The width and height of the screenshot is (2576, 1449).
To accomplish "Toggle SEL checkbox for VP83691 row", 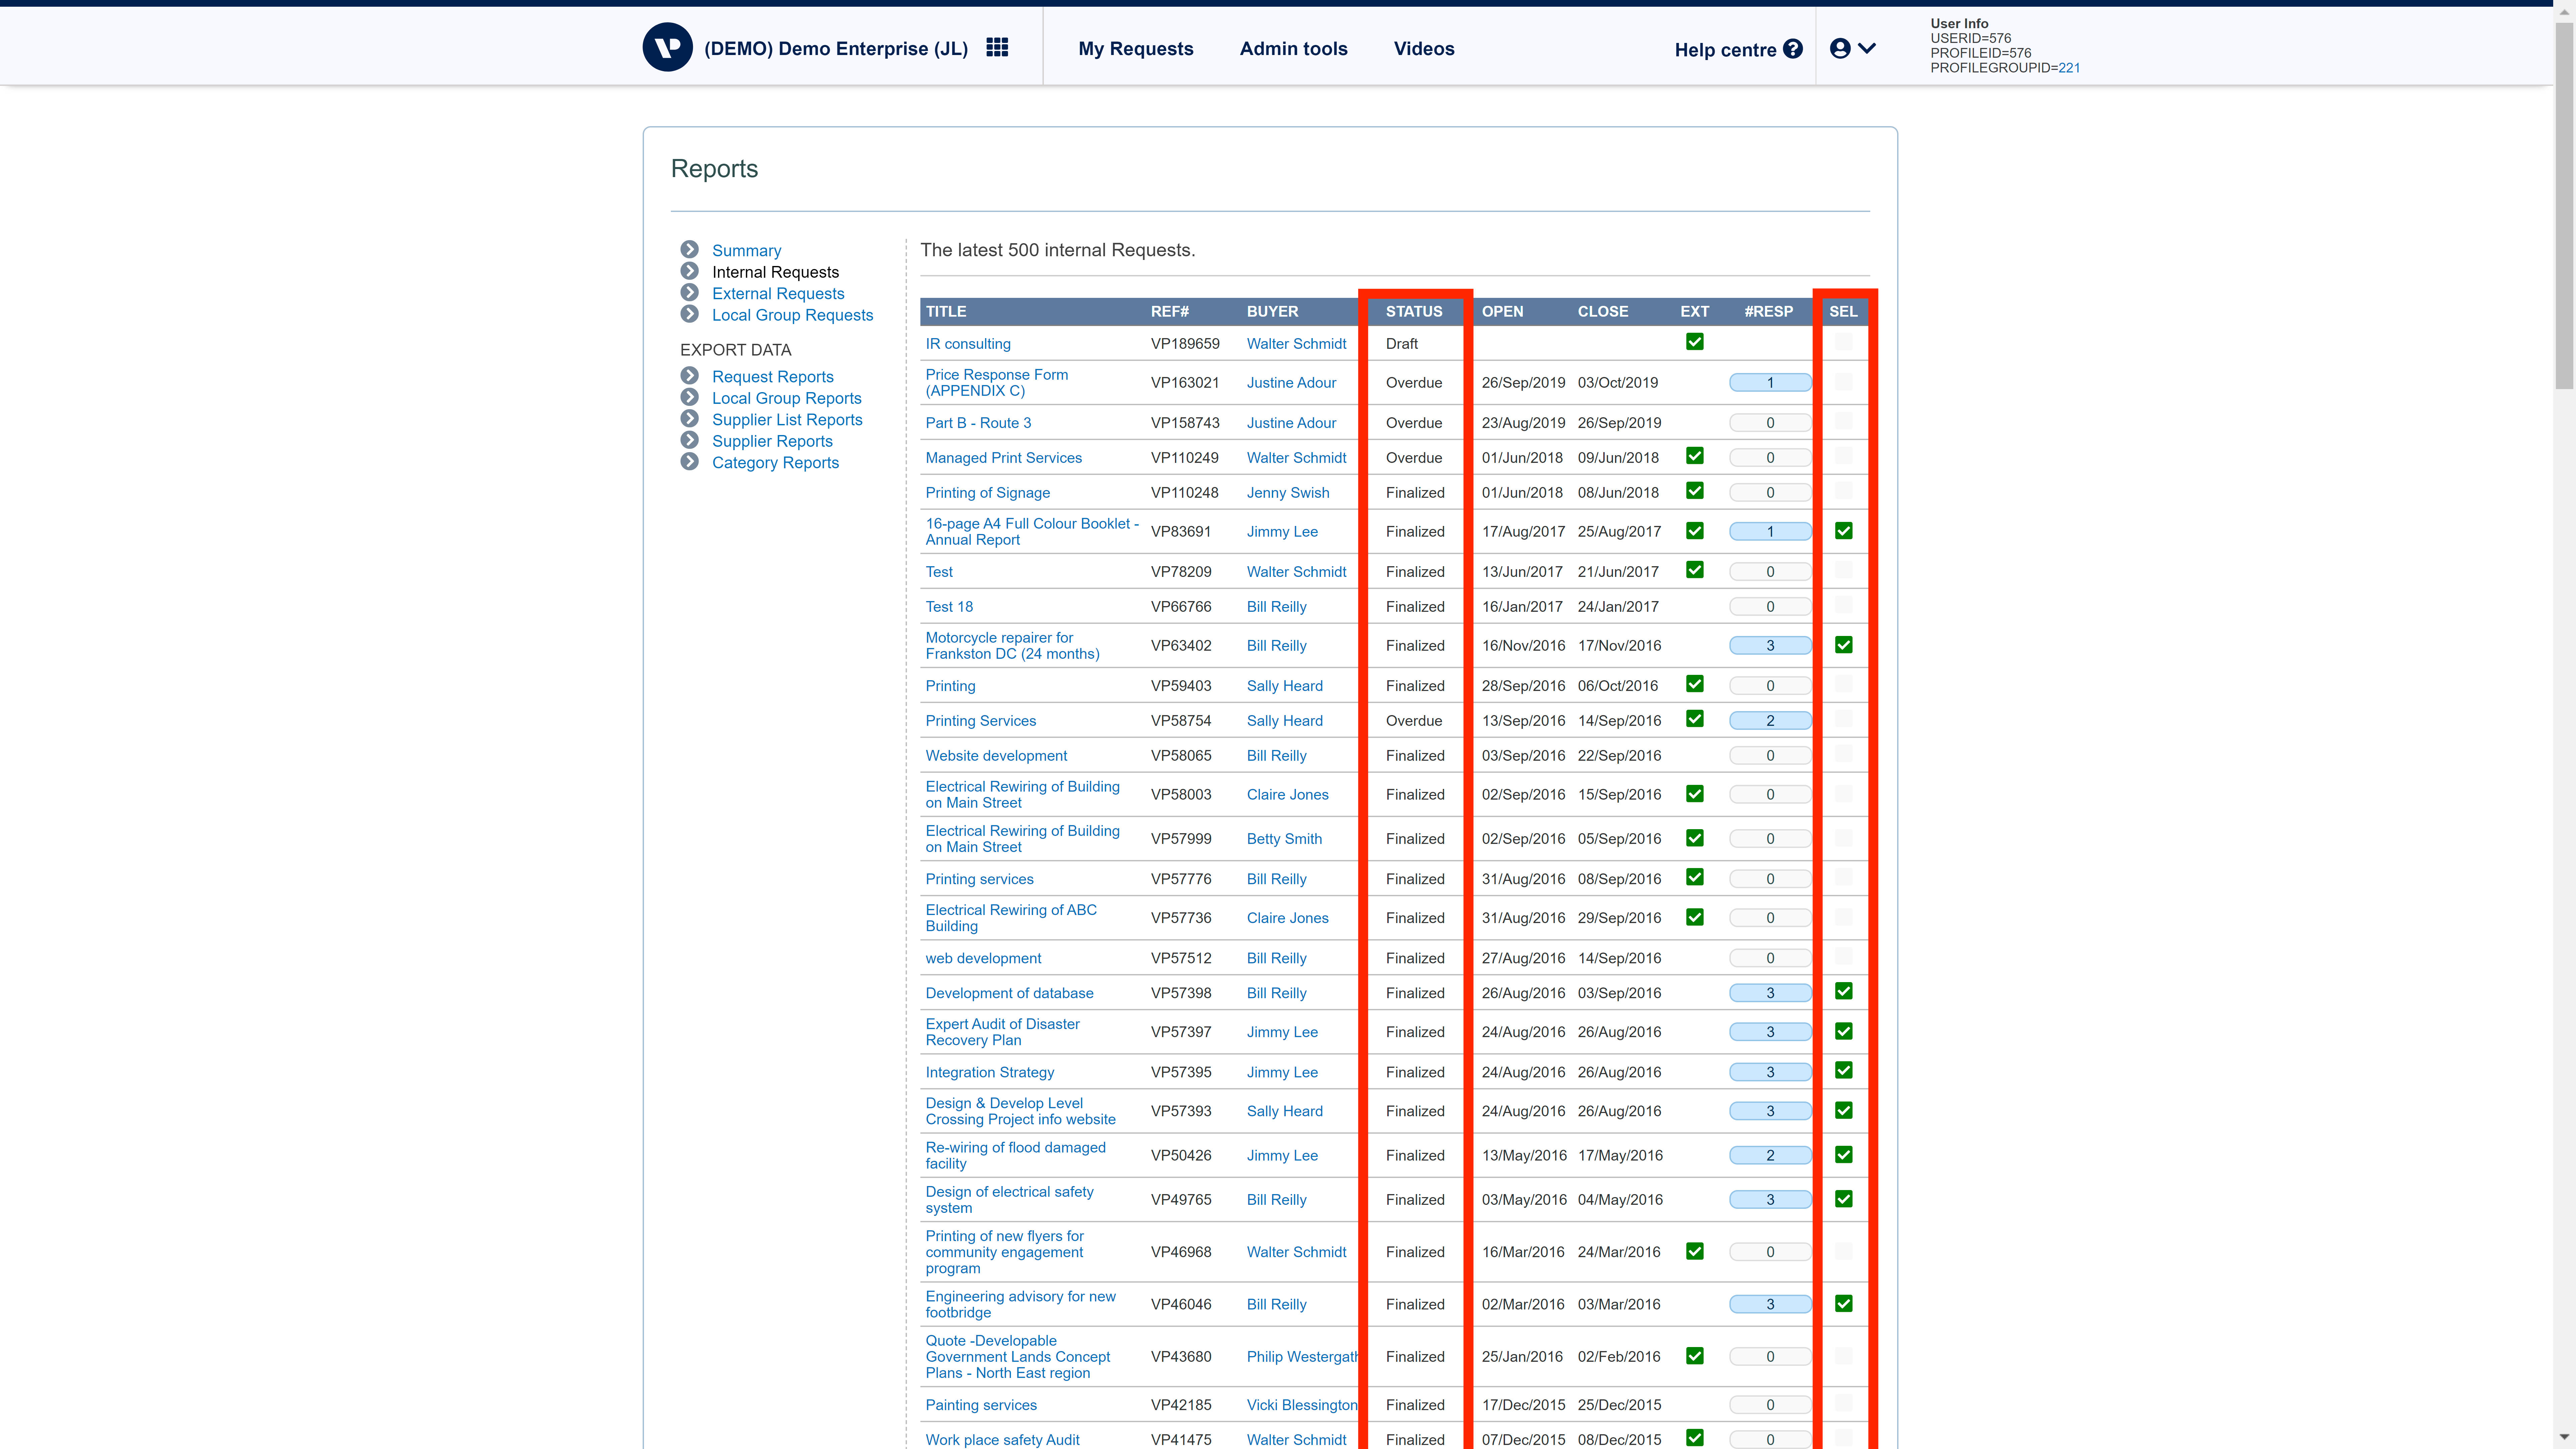I will (1844, 531).
